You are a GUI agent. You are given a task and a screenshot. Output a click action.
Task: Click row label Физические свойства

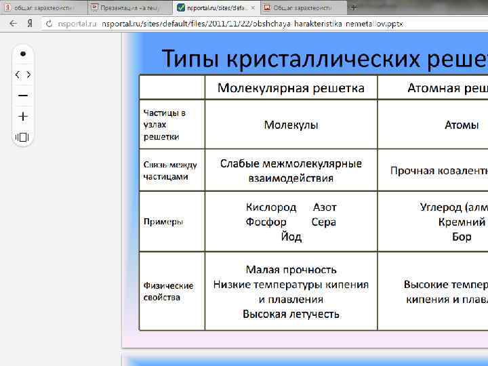click(168, 291)
